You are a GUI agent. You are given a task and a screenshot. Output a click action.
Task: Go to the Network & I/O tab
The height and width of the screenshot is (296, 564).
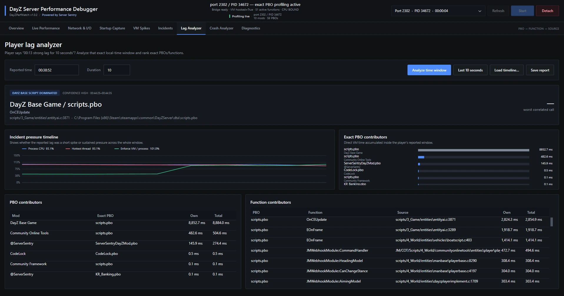pos(79,28)
